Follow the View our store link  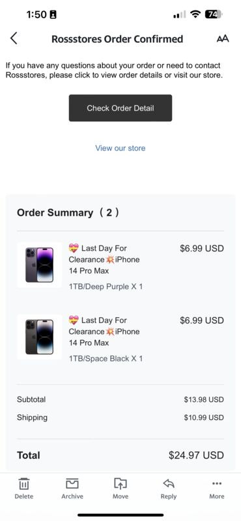[x=120, y=148]
